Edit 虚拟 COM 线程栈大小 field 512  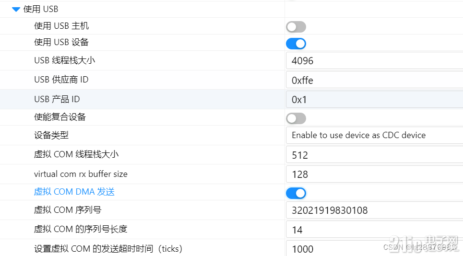coord(374,155)
